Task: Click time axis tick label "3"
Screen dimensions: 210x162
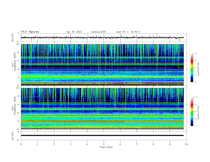Action: [x=71, y=144]
